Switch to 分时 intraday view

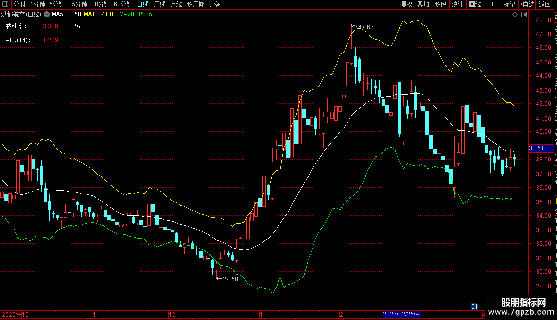(20, 4)
